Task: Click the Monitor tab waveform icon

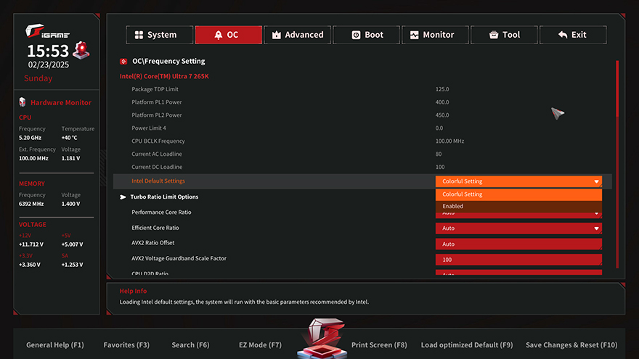Action: (x=414, y=35)
